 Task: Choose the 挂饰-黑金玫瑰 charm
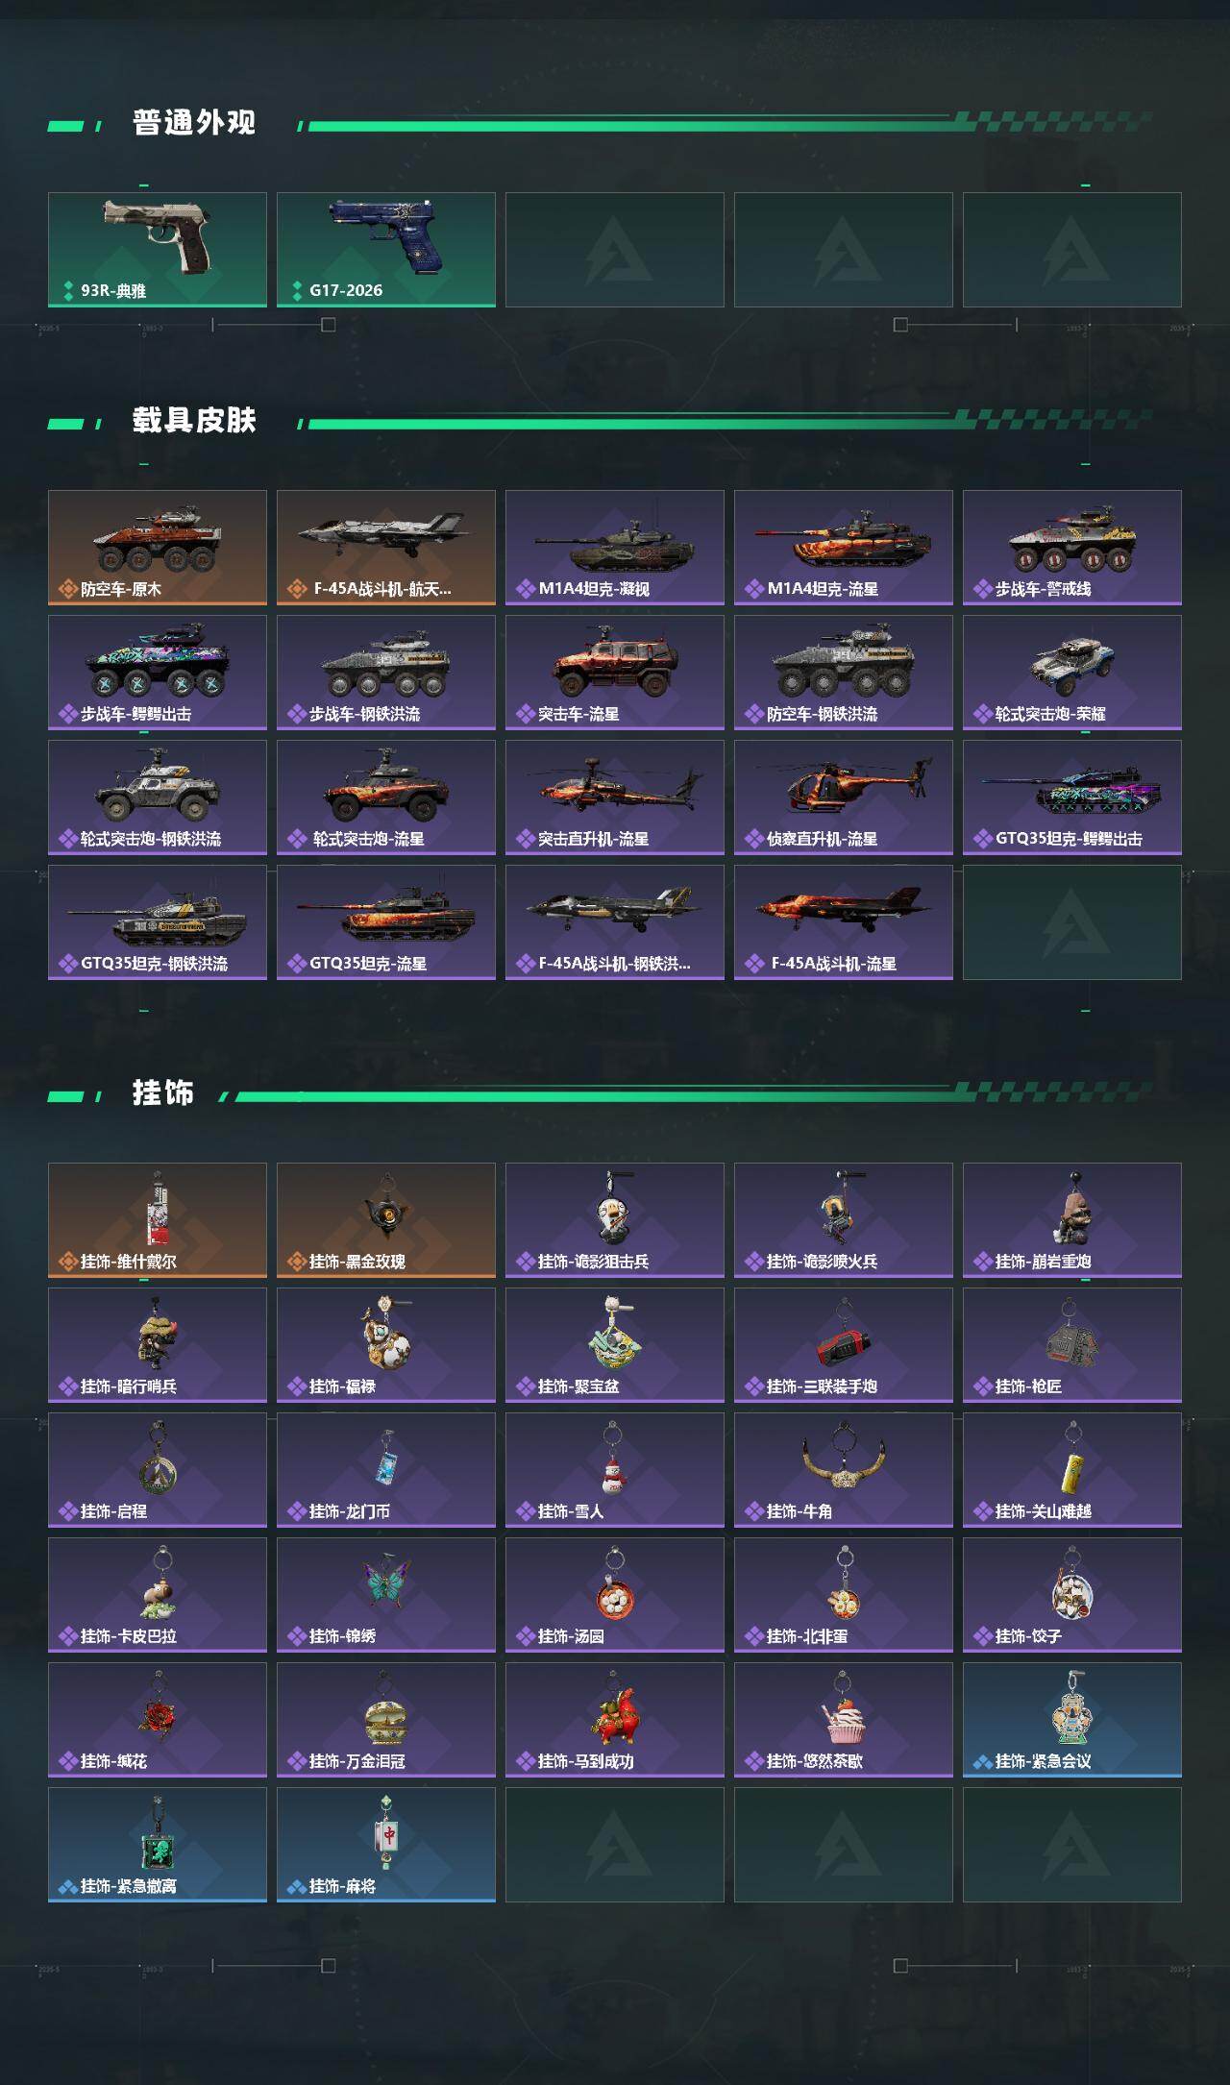[386, 1220]
